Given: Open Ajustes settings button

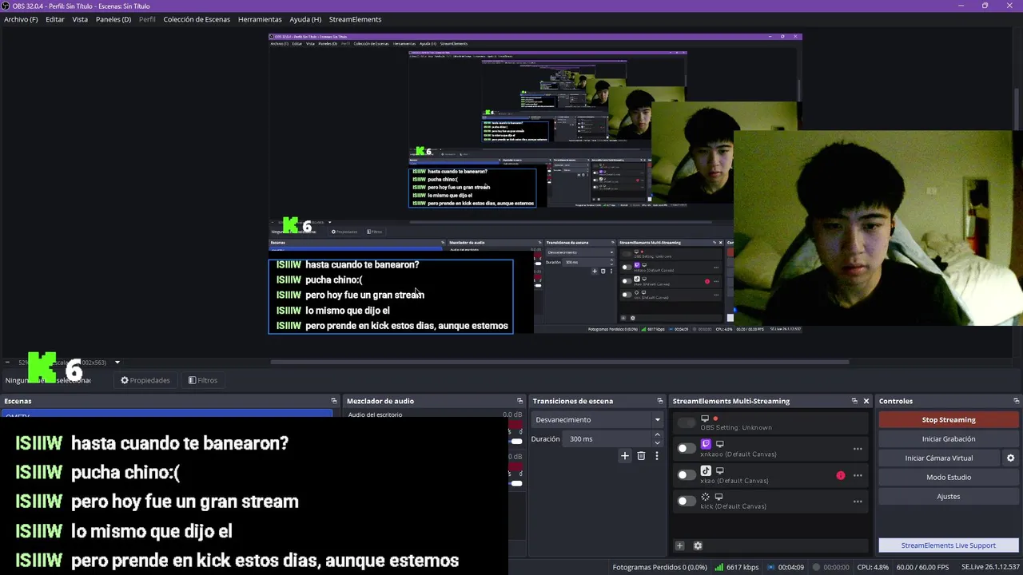Looking at the screenshot, I should (949, 497).
